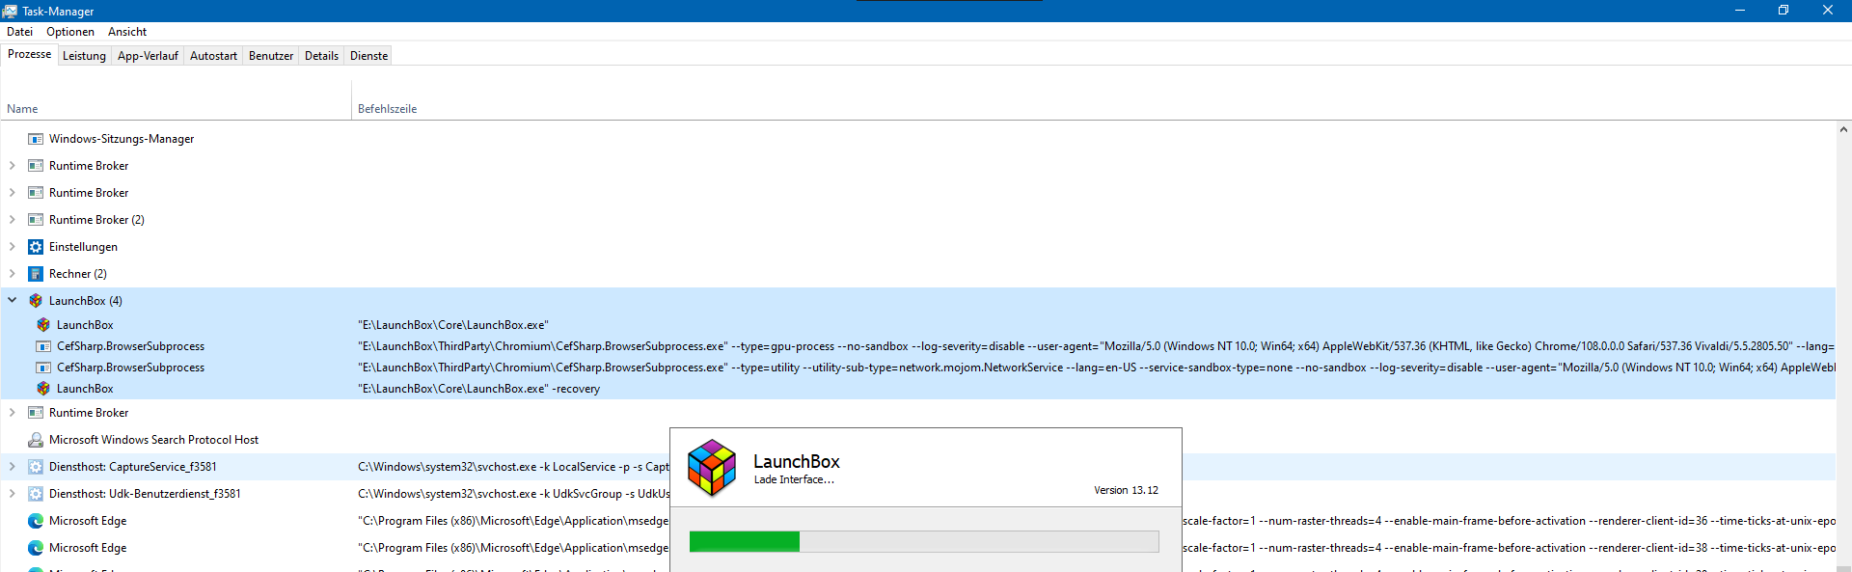Switch to the Dienste tab
Screen dimensions: 1852x572
pos(368,56)
